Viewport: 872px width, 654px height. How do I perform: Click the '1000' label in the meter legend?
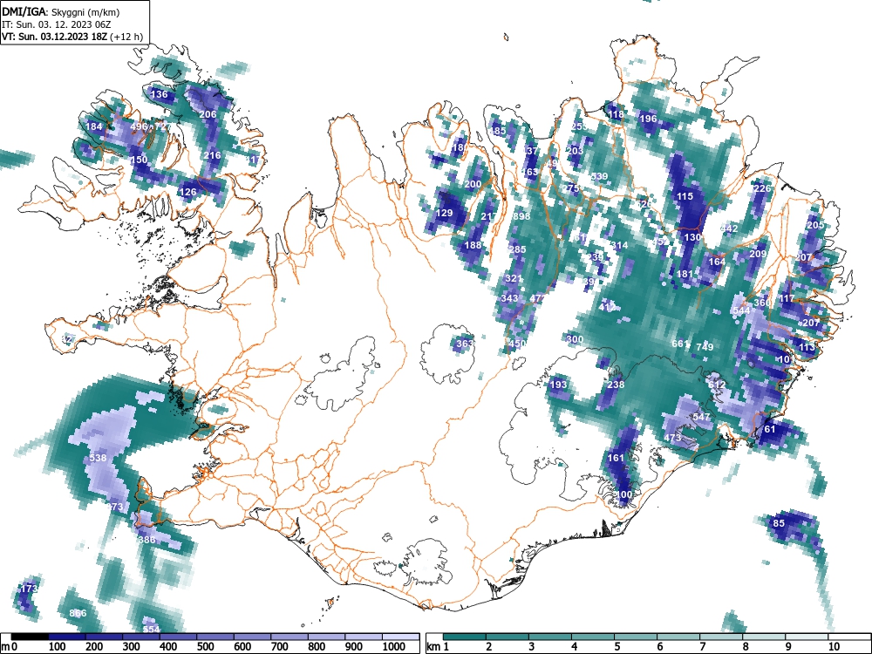click(x=394, y=647)
